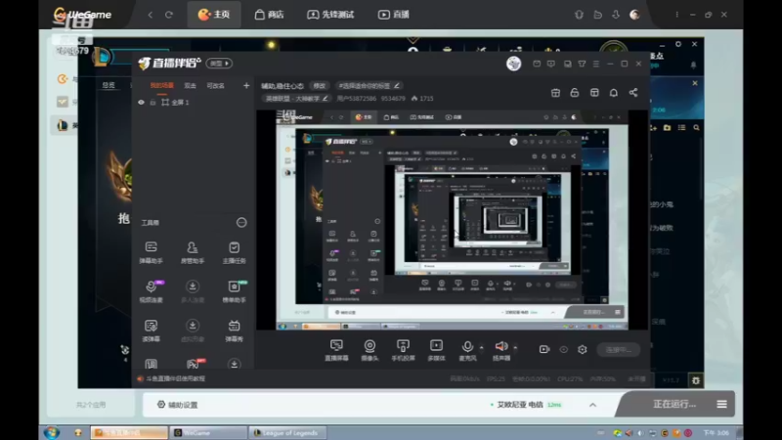Screen dimensions: 782x440
Task: Open the 手机投屏 phone casting source
Action: click(403, 350)
